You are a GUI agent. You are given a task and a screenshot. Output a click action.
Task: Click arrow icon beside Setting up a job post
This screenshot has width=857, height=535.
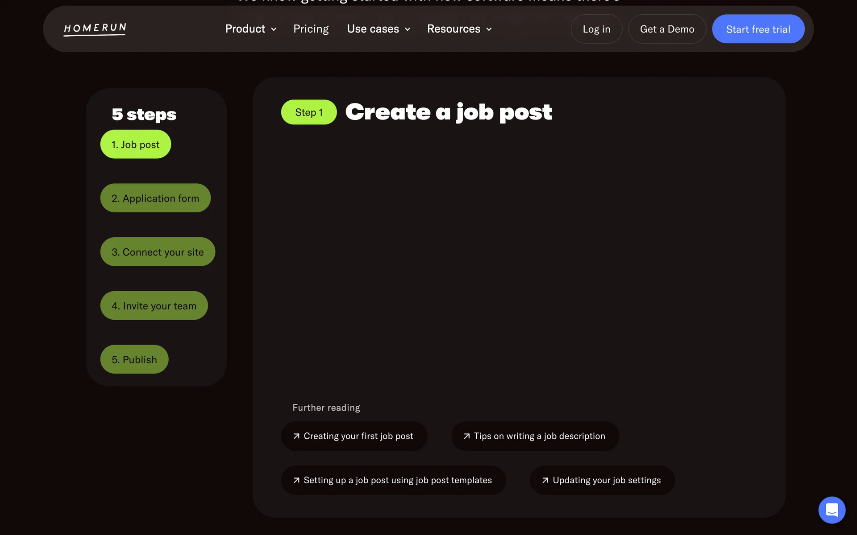coord(296,480)
